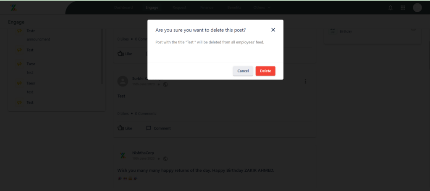Go to the Dashboard tab
This screenshot has width=430, height=191.
123,8
